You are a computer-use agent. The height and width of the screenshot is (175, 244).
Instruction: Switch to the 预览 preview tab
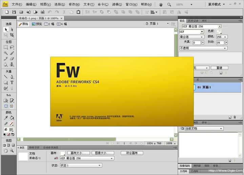coord(37,24)
